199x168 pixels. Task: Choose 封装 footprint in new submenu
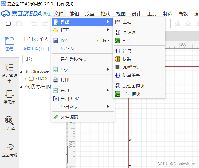(x=127, y=59)
